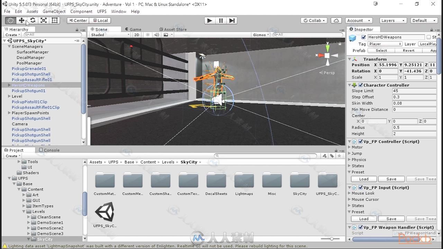The width and height of the screenshot is (443, 249).
Task: Click the Project search by type icon
Action: (x=325, y=156)
